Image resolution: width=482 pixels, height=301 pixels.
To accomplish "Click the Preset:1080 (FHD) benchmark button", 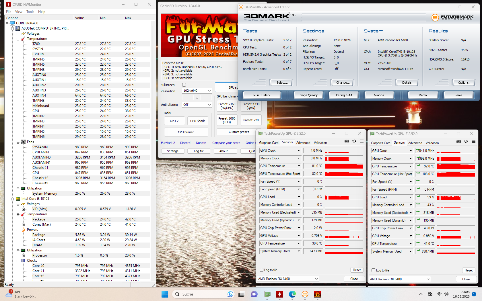I will (x=227, y=120).
